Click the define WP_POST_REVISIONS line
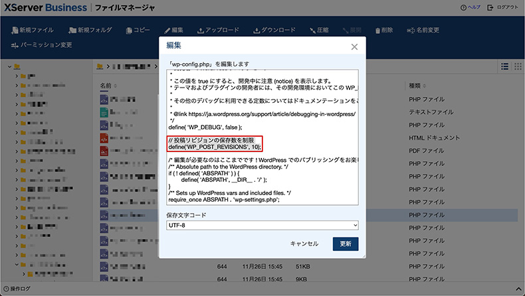 point(215,147)
